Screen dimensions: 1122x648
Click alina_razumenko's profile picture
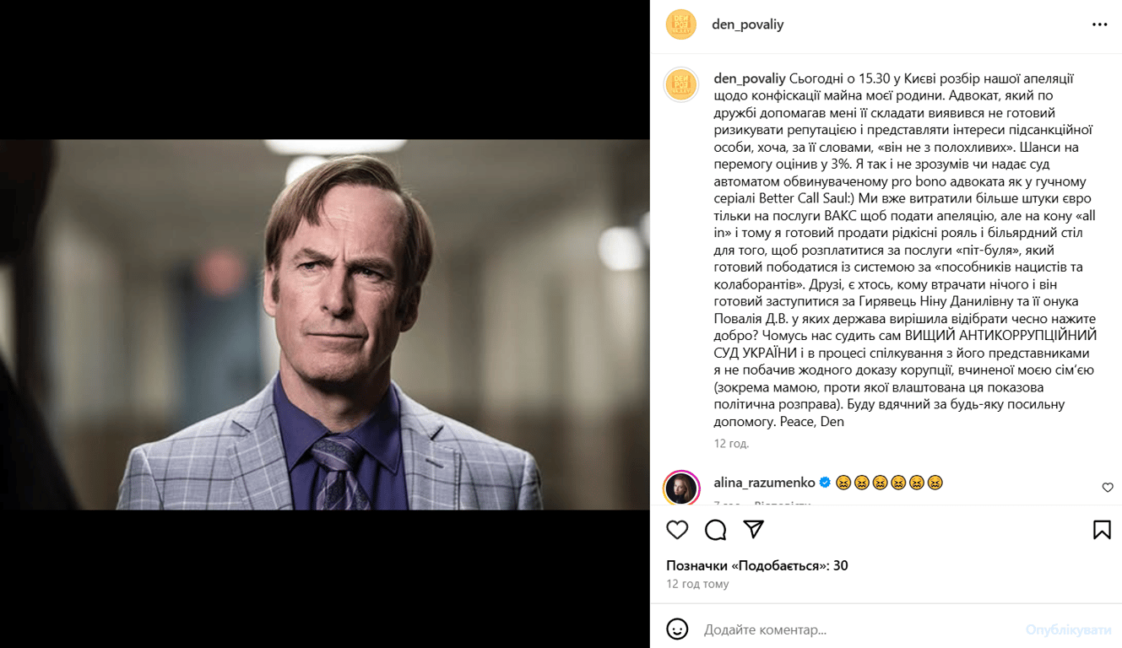pyautogui.click(x=680, y=487)
